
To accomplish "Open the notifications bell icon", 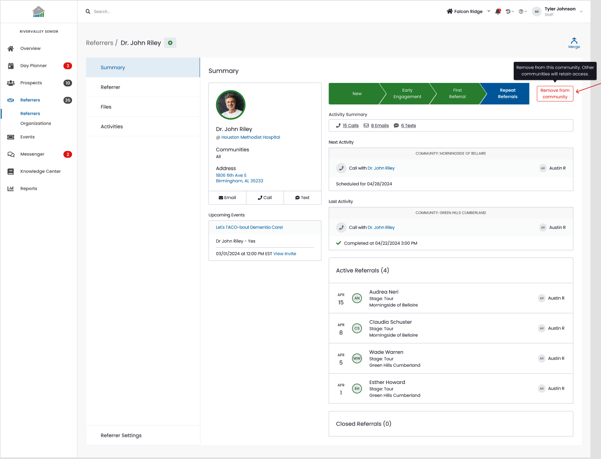I will 498,11.
